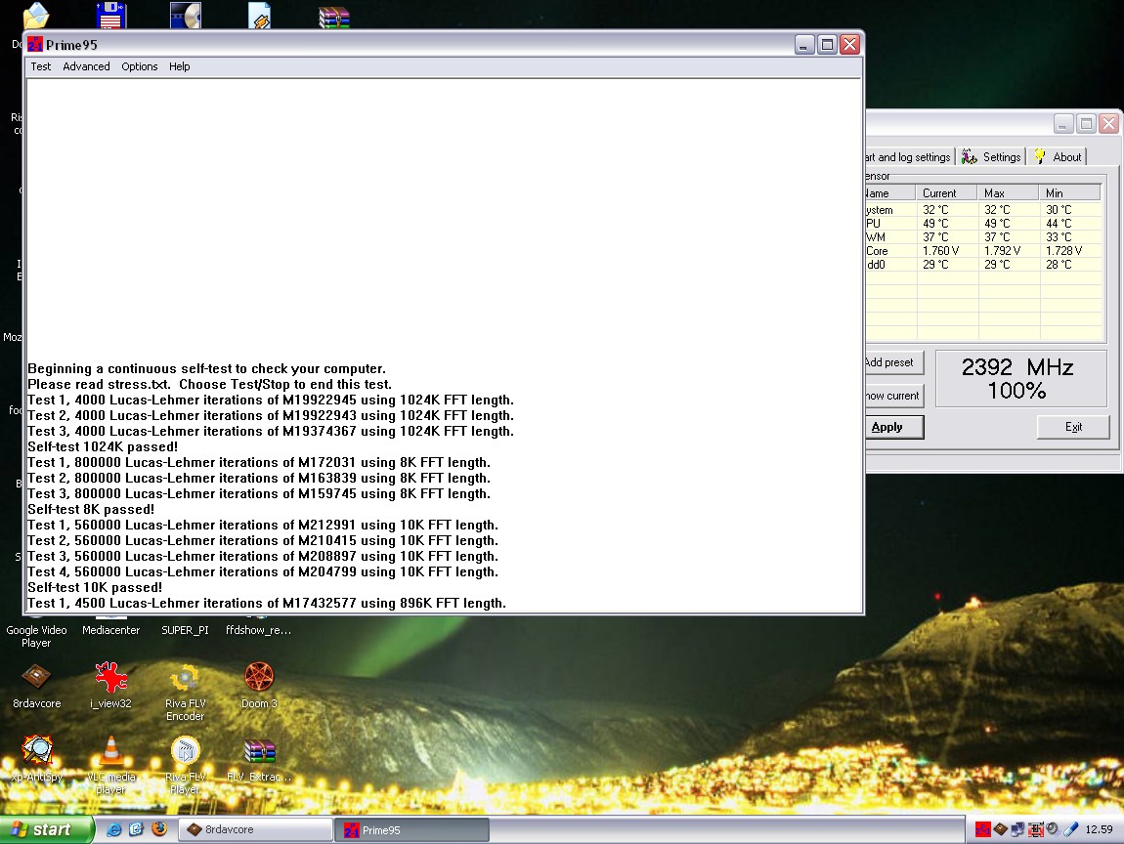Click the Current column header in sensor table
Image resolution: width=1124 pixels, height=844 pixels.
pos(946,193)
